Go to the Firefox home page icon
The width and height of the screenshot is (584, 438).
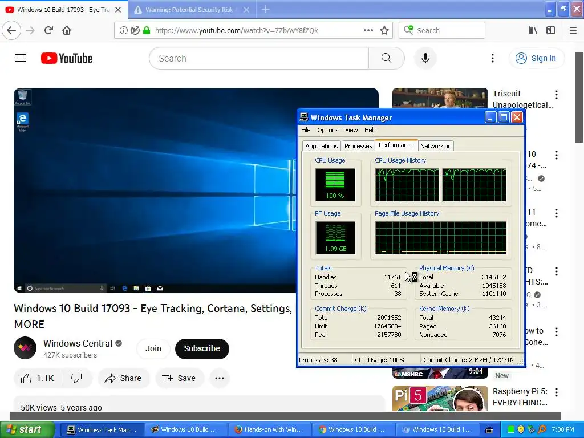pyautogui.click(x=67, y=31)
